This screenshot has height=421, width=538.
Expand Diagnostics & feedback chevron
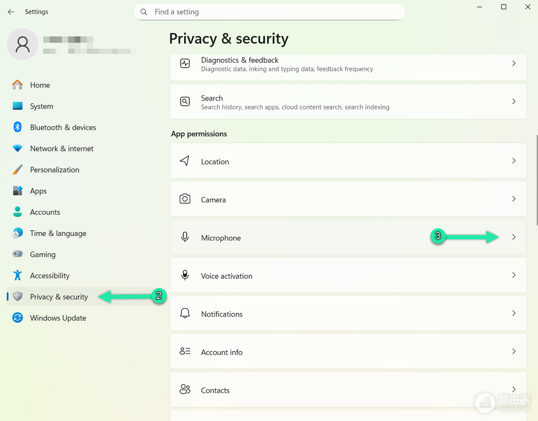(514, 63)
